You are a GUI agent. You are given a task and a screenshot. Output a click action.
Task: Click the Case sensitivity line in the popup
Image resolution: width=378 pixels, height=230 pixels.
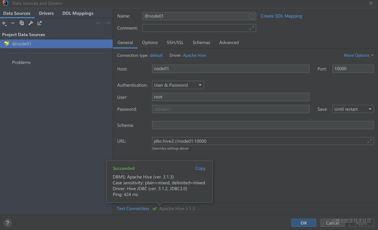point(159,183)
